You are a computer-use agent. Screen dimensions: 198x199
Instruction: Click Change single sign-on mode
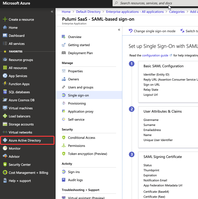click(x=152, y=31)
